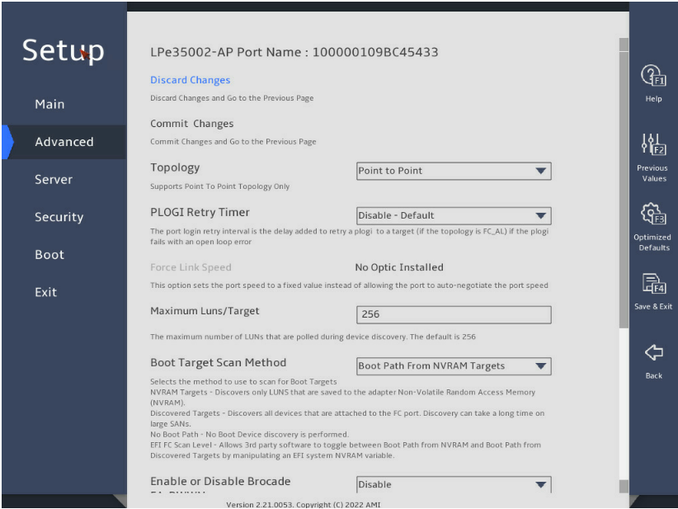Go back using the Back arrow icon
The width and height of the screenshot is (678, 509).
tap(654, 352)
